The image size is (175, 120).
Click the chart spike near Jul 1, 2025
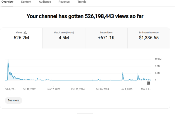[x=123, y=73]
